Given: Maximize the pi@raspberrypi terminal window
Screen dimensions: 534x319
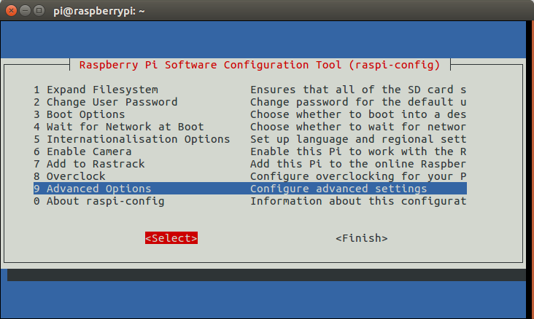Looking at the screenshot, I should point(39,11).
